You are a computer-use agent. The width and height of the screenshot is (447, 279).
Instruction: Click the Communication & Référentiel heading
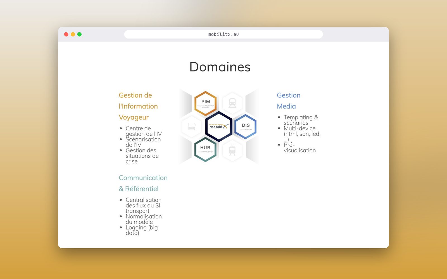pyautogui.click(x=143, y=183)
